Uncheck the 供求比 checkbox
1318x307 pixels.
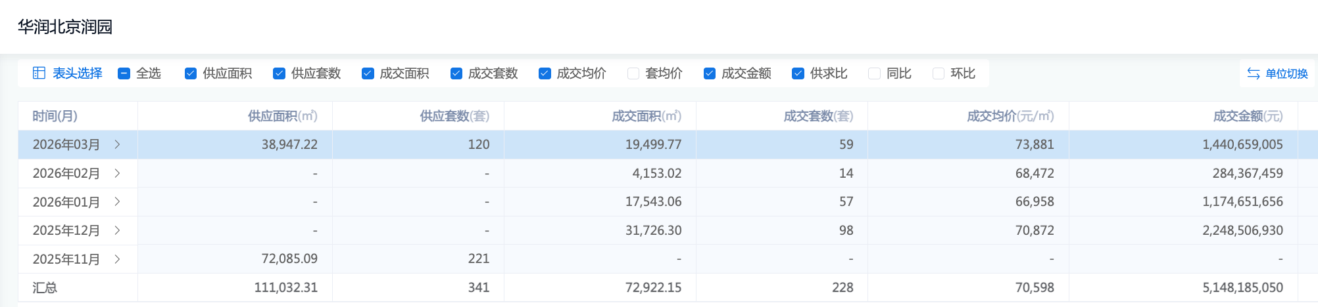tap(798, 73)
